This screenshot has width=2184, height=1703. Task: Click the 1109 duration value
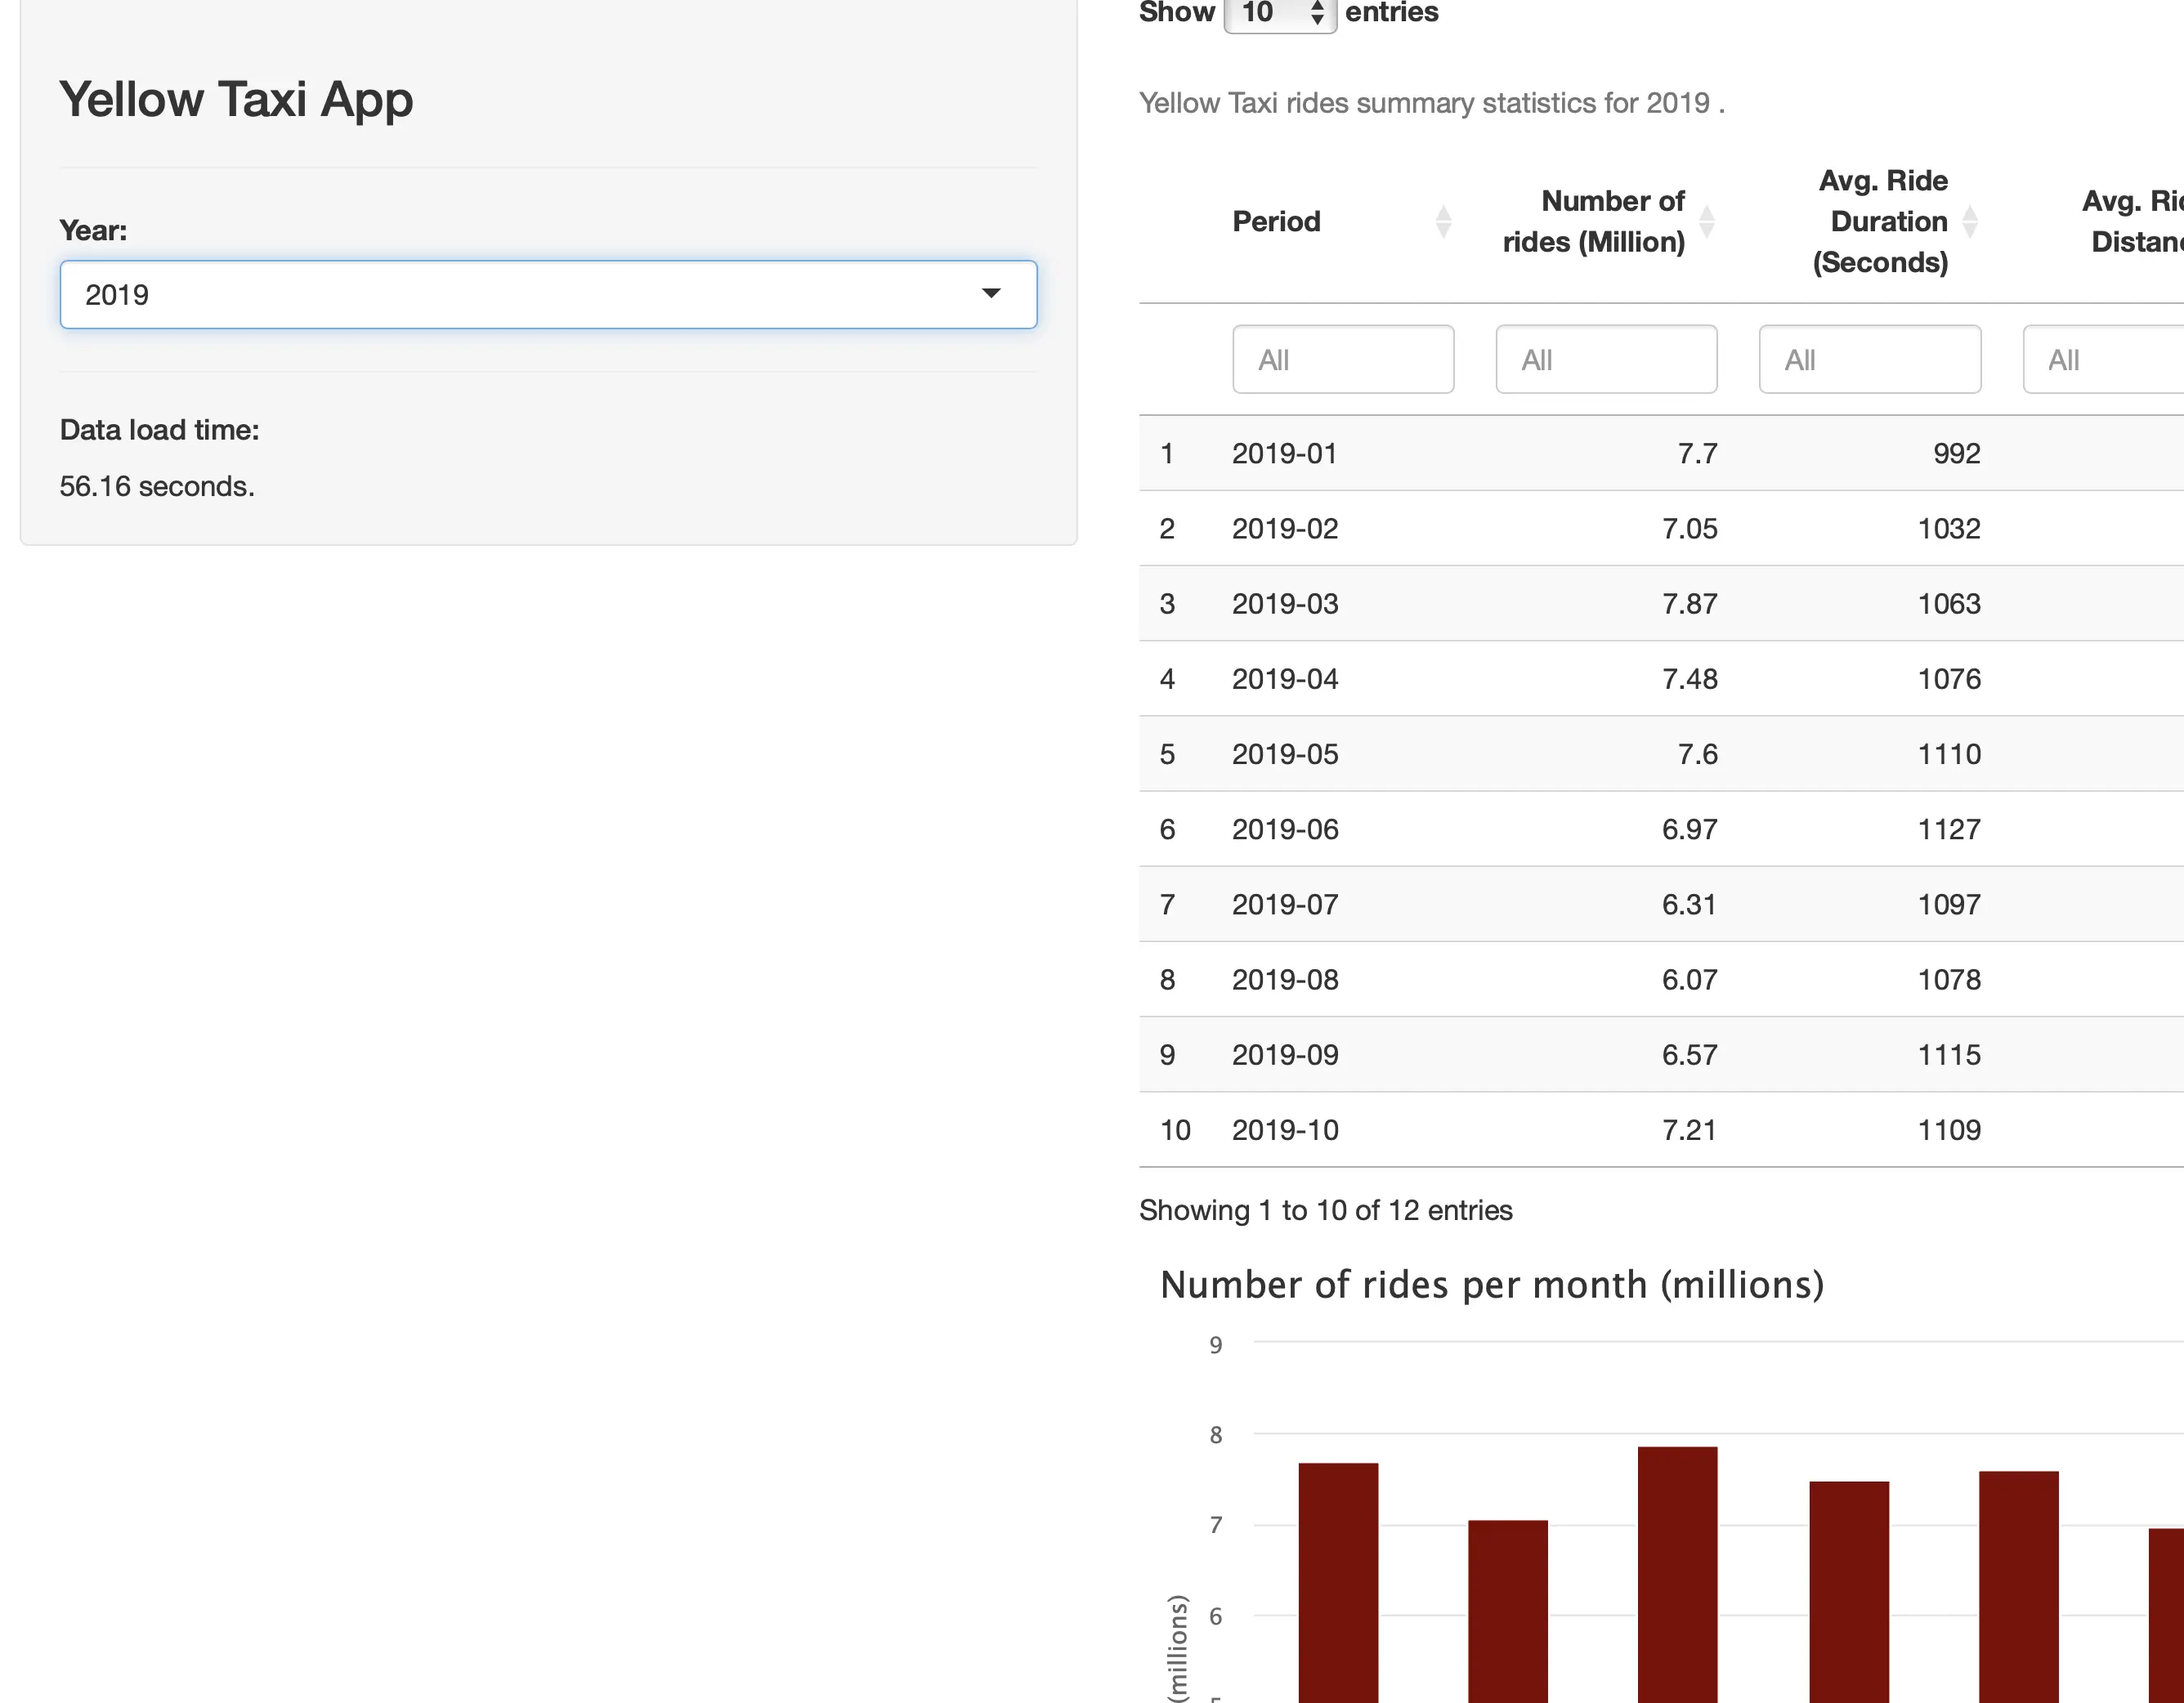click(x=1949, y=1130)
